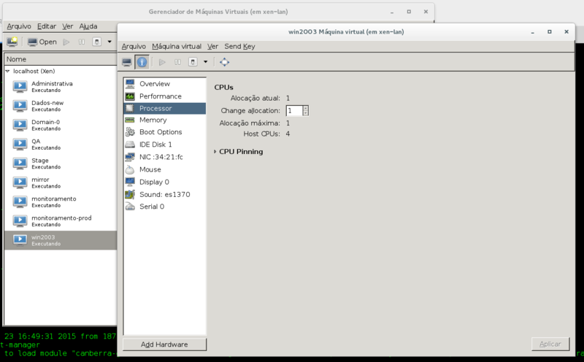Viewport: 584px width, 362px height.
Task: Decrease CPU allocation with the down stepper arrow
Action: [305, 113]
